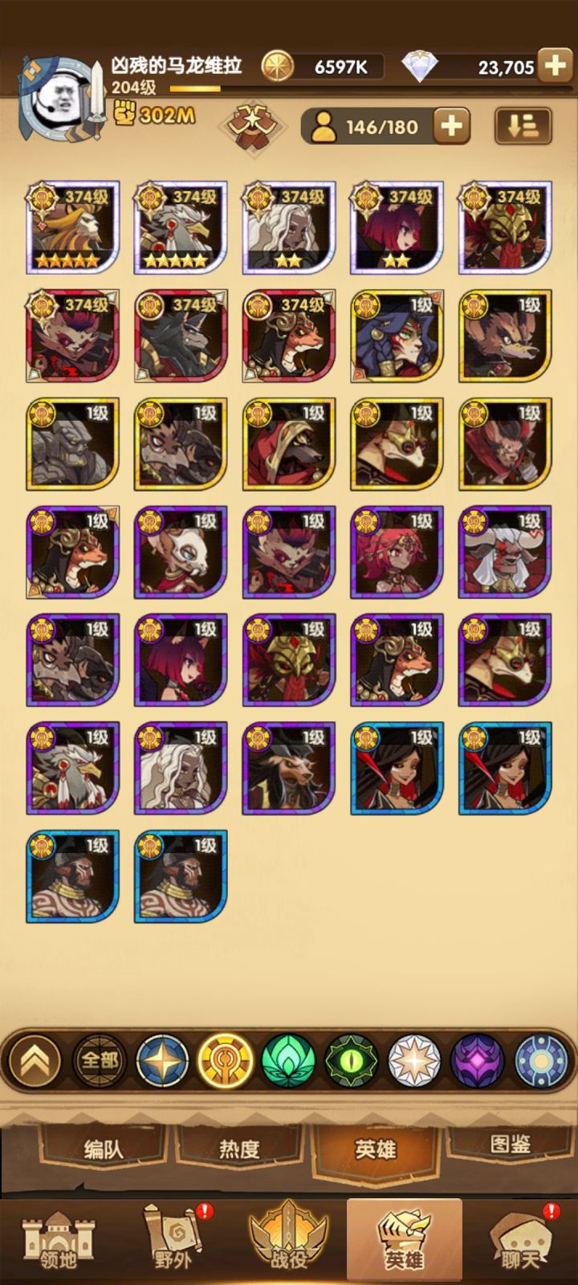Expand hero slot capacity with plus button
The image size is (578, 1285).
(451, 126)
